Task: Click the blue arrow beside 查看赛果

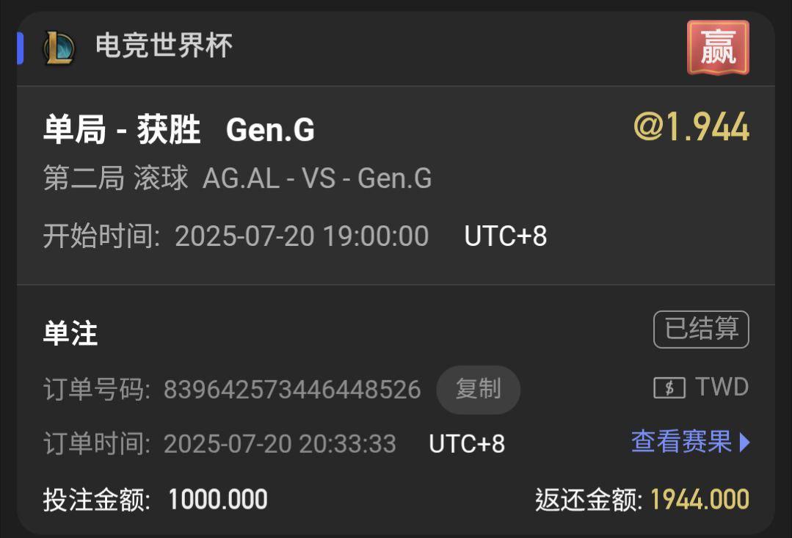Action: coord(744,442)
